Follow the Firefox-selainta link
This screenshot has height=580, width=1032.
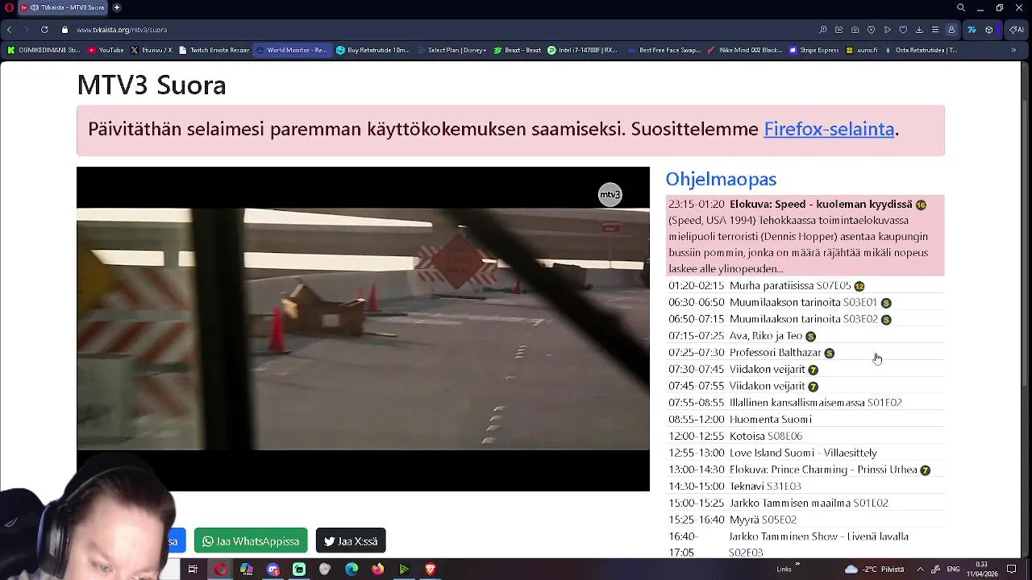(829, 129)
